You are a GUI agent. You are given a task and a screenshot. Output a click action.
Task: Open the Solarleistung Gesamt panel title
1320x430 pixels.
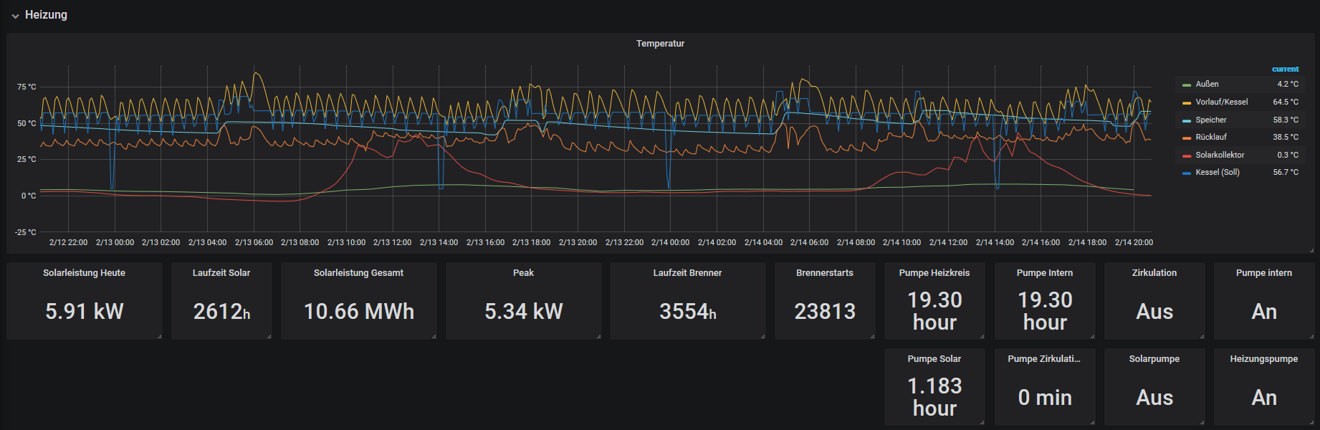[358, 273]
